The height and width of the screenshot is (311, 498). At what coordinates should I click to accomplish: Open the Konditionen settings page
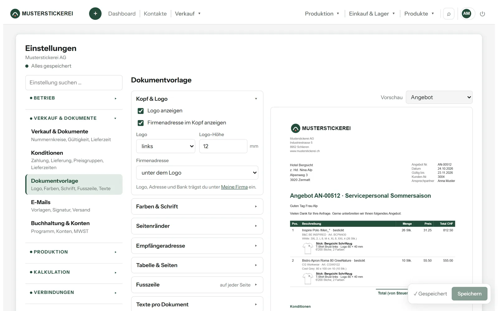(74, 160)
